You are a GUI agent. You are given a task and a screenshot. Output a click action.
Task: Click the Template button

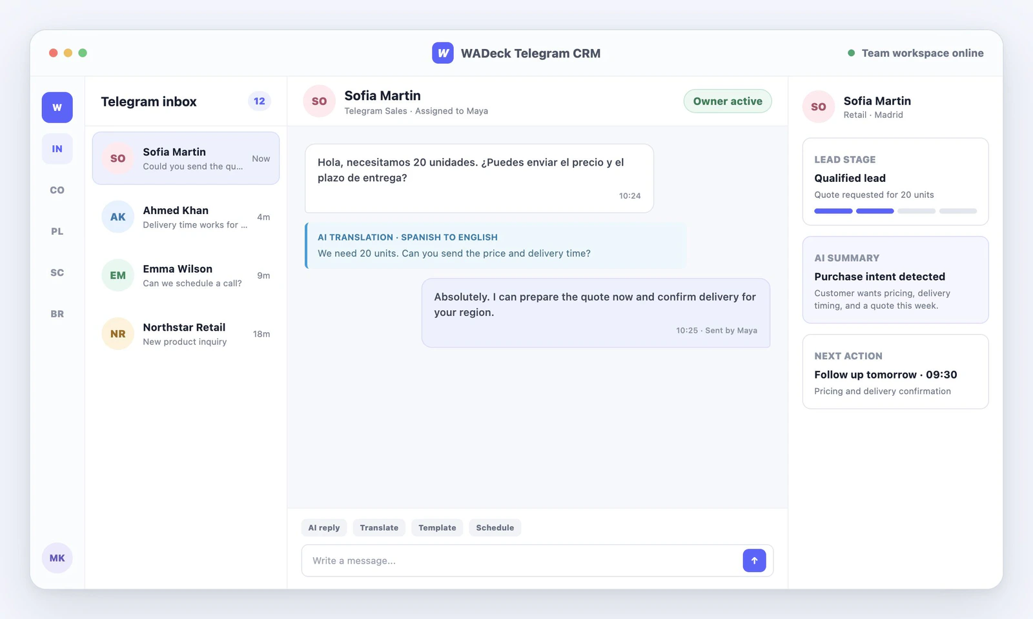pyautogui.click(x=437, y=527)
